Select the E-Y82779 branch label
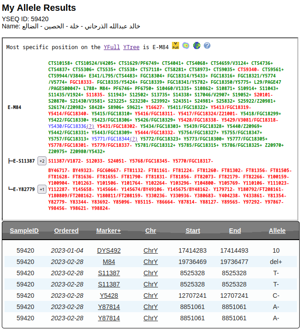This screenshot has width=301, height=332. pyautogui.click(x=24, y=189)
